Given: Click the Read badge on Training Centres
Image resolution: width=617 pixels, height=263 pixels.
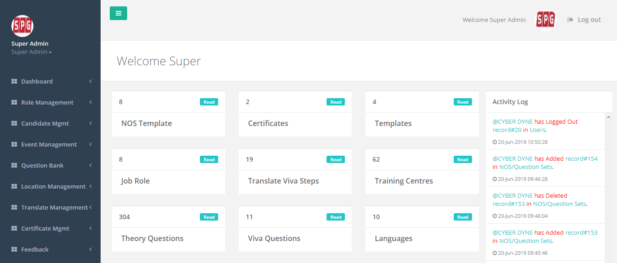Looking at the screenshot, I should coord(463,159).
